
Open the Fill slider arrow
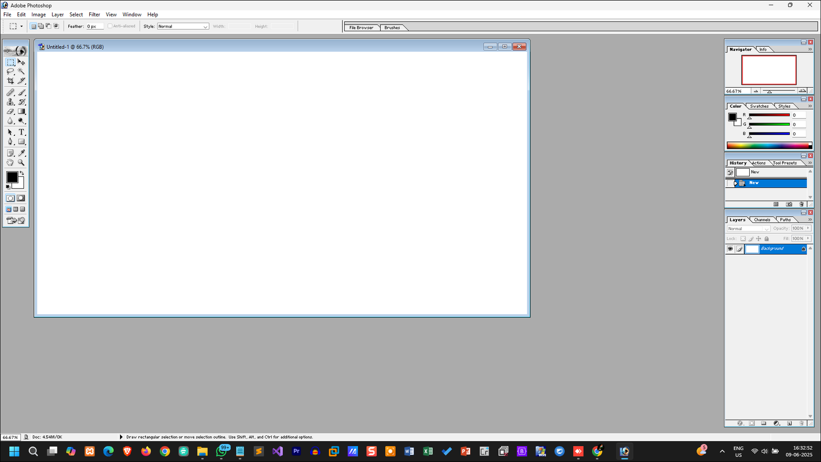(808, 238)
